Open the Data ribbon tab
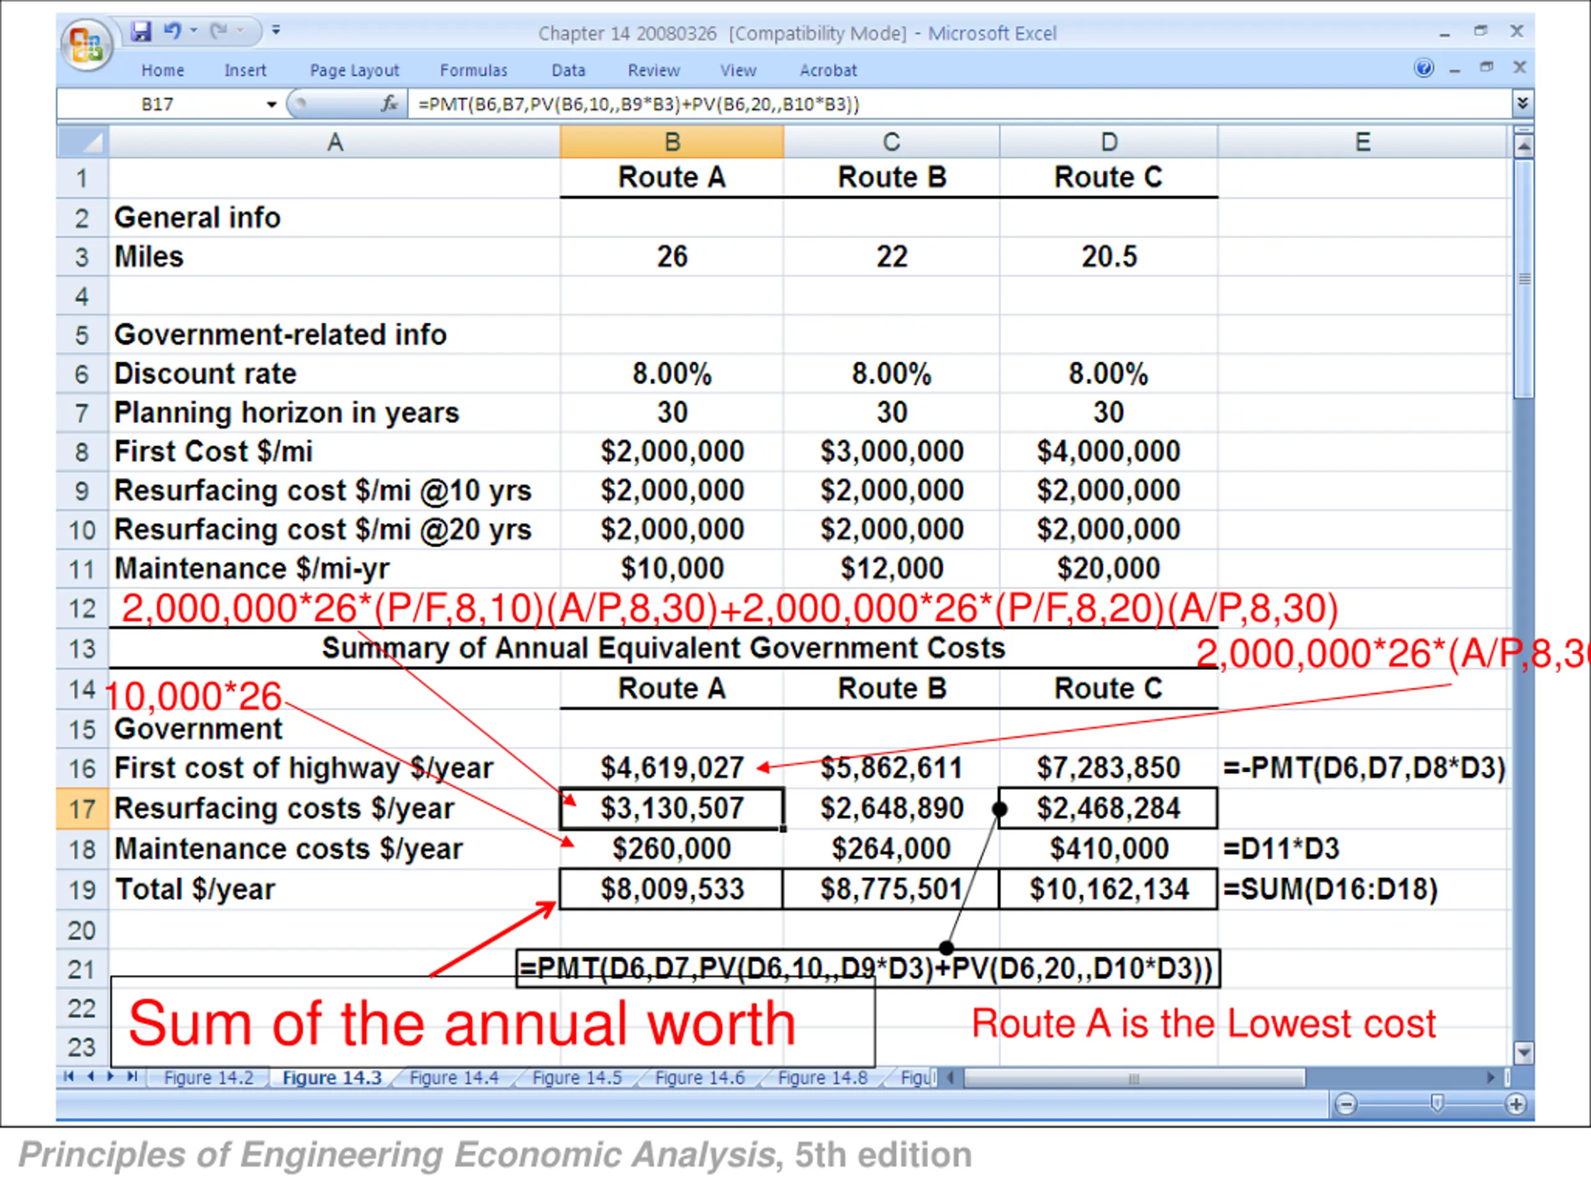This screenshot has height=1193, width=1591. pos(568,70)
